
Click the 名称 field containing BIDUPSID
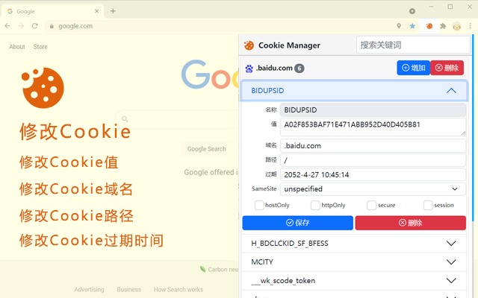tap(373, 110)
